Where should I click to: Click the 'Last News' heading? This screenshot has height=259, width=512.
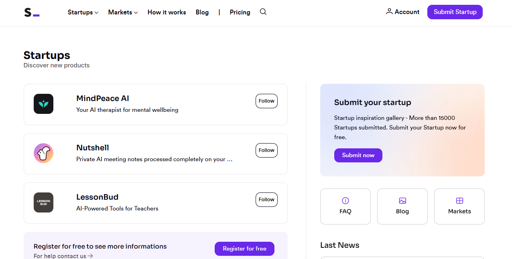pyautogui.click(x=340, y=245)
